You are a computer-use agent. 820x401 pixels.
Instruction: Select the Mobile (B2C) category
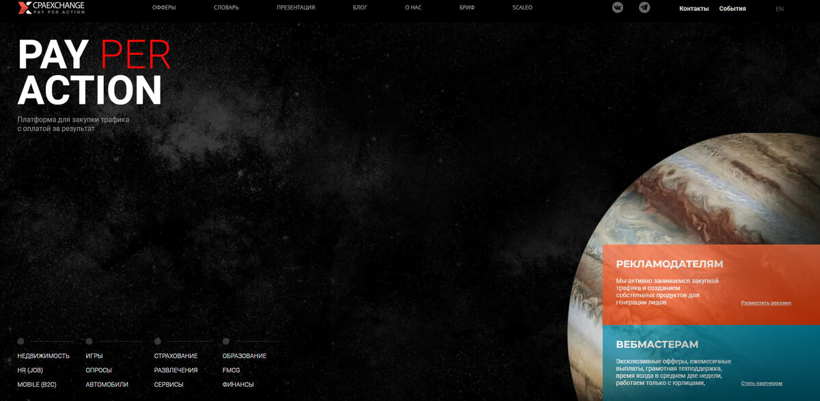pyautogui.click(x=37, y=385)
